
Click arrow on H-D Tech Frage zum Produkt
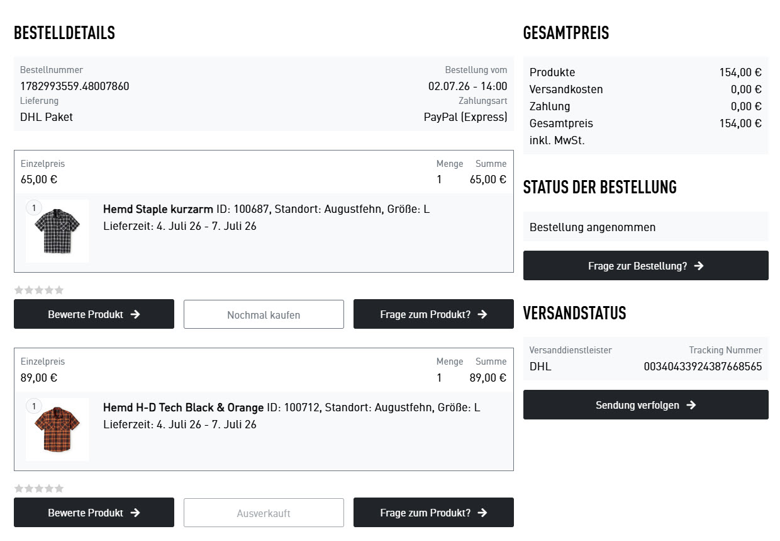point(482,513)
